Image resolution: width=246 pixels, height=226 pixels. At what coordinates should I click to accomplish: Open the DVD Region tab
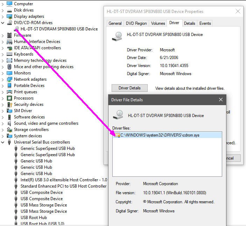tap(136, 23)
